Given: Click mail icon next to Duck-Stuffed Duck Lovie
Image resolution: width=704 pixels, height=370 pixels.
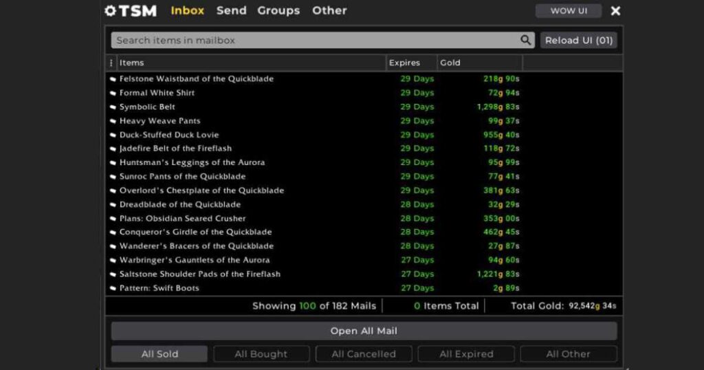Looking at the screenshot, I should point(113,135).
